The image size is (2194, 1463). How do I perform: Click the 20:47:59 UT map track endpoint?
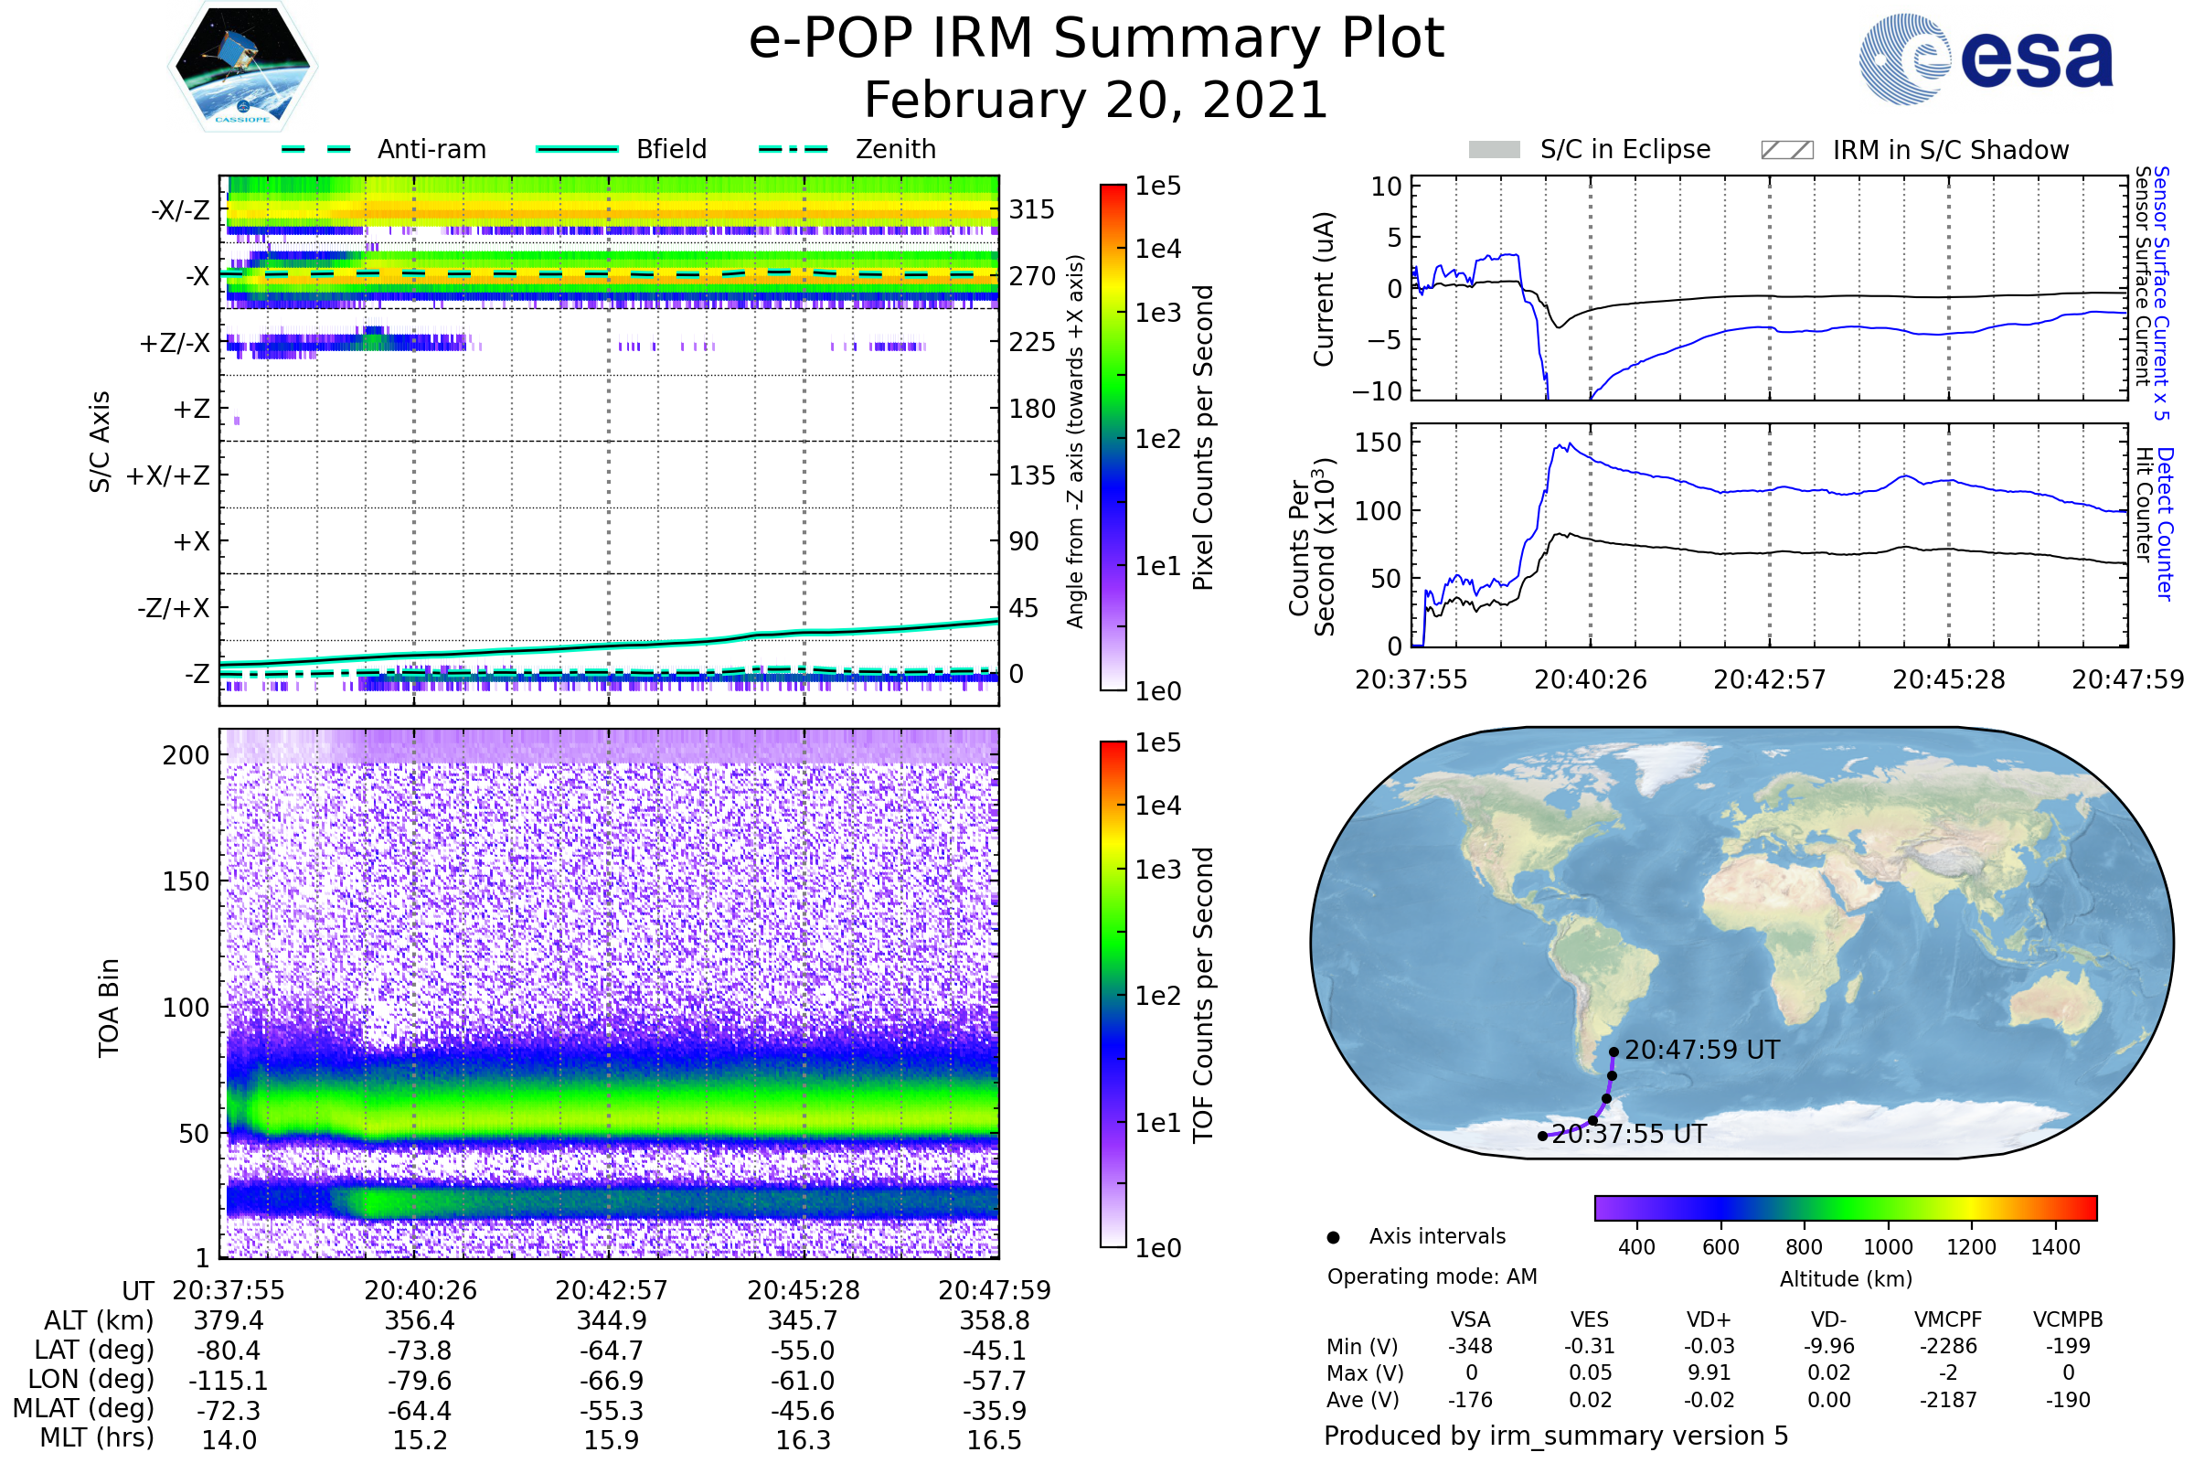pyautogui.click(x=1614, y=1052)
